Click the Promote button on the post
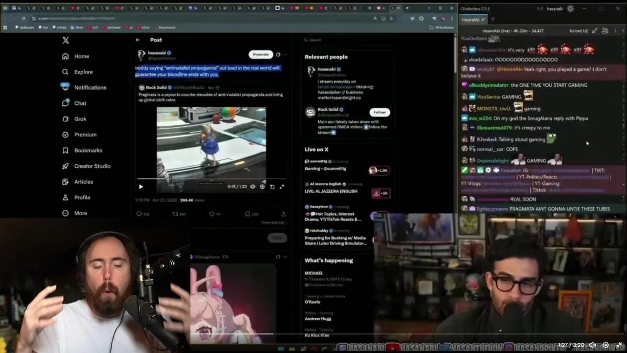 point(261,54)
